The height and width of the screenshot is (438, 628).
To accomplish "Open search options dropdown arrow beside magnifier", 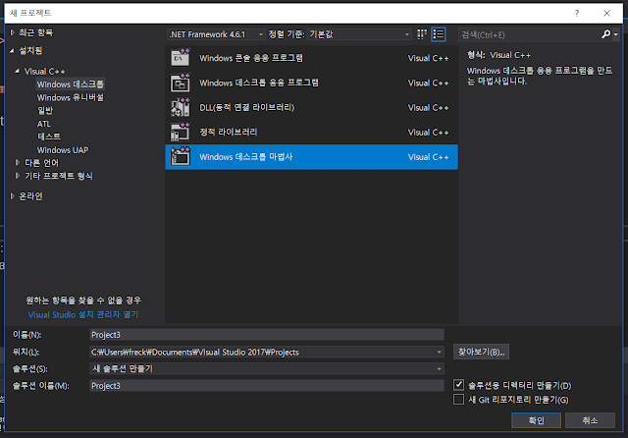I will pyautogui.click(x=615, y=35).
